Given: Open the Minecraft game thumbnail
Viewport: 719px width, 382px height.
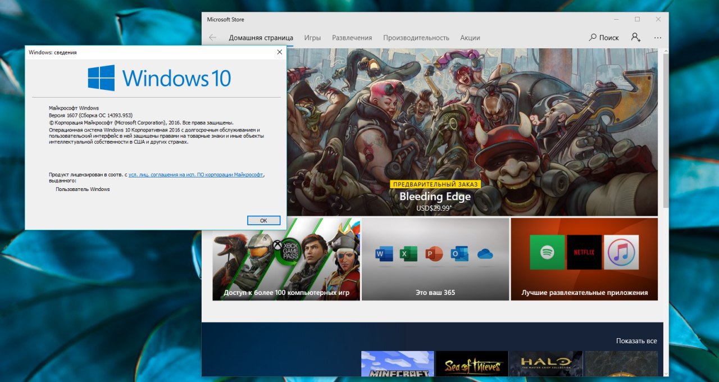Looking at the screenshot, I should pos(398,363).
